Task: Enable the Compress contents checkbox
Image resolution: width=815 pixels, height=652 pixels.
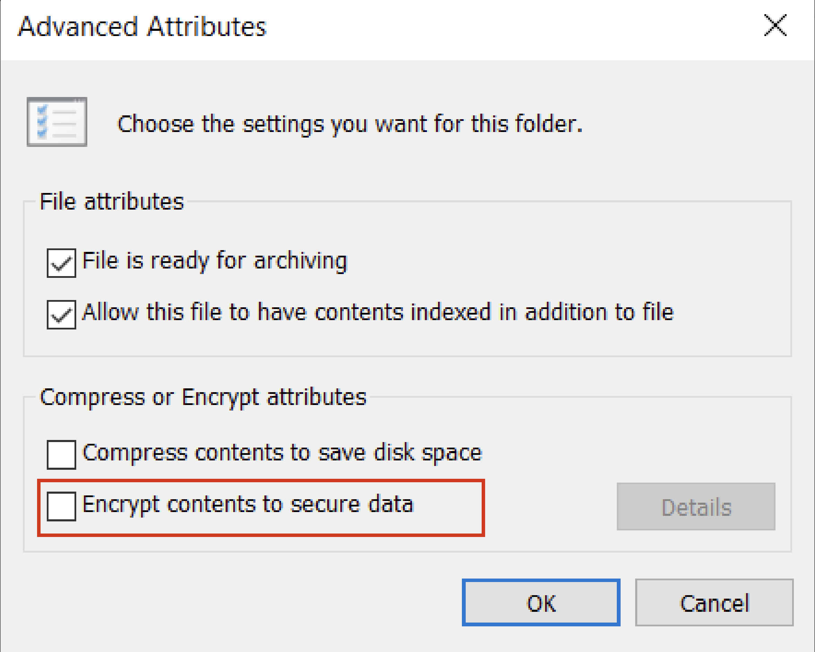Action: 61,455
